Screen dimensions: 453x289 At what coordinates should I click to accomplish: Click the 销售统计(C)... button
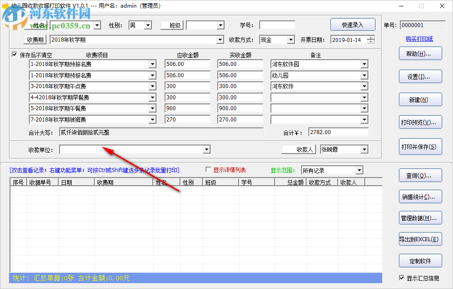pos(421,197)
